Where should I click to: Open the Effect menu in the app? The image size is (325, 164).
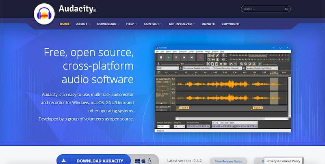pos(208,52)
